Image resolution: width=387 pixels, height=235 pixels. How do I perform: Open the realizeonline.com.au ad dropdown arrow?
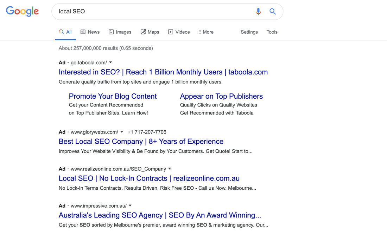[170, 169]
